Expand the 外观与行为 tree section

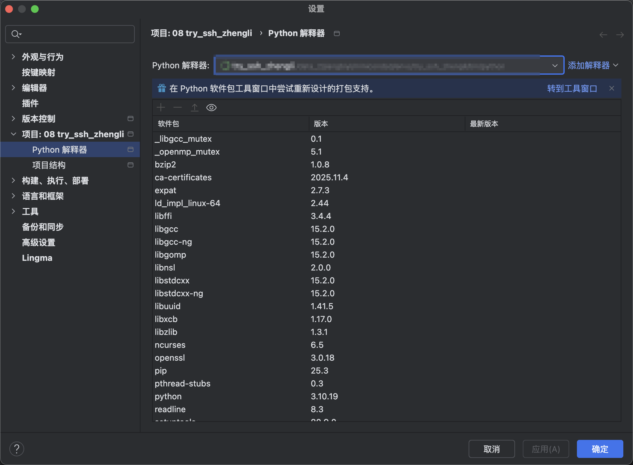(x=13, y=57)
